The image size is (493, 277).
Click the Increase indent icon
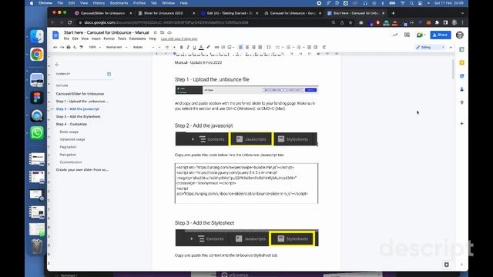pos(316,47)
